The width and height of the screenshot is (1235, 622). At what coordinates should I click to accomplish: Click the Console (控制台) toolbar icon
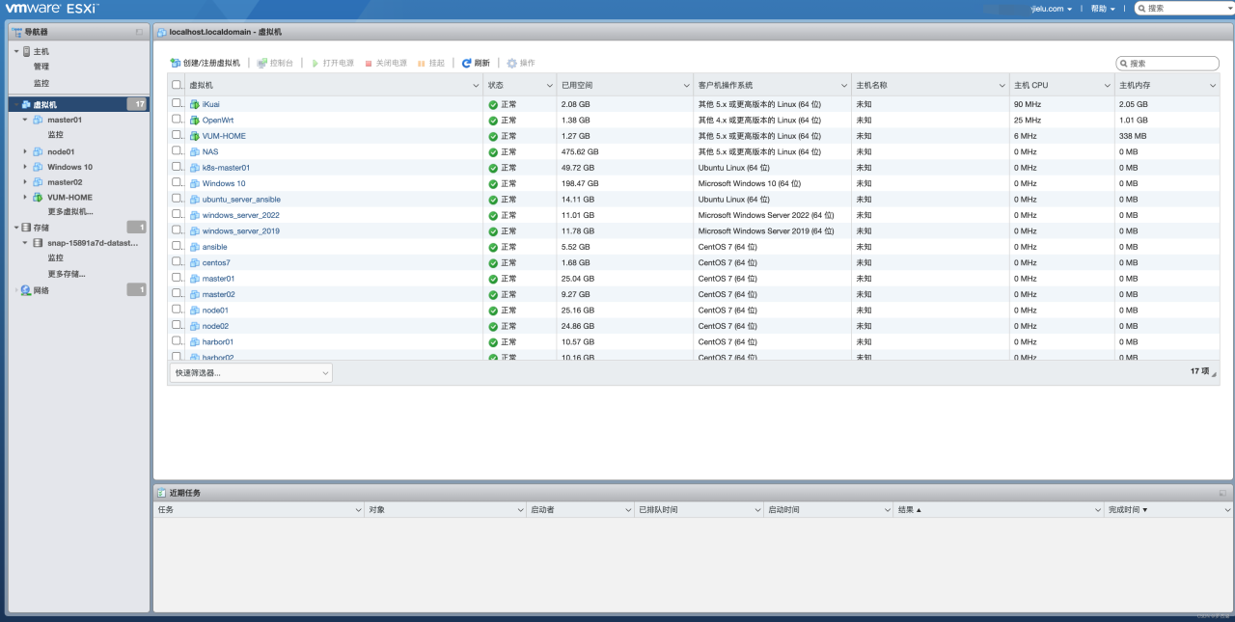(262, 63)
